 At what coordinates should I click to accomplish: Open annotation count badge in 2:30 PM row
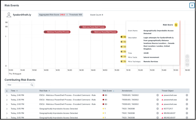pos(157,100)
